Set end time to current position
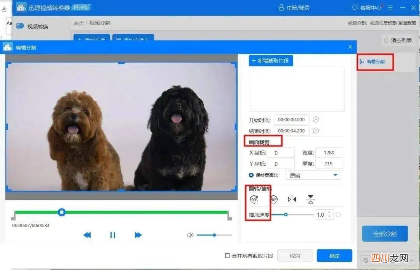Image resolution: width=420 pixels, height=270 pixels. point(316,131)
